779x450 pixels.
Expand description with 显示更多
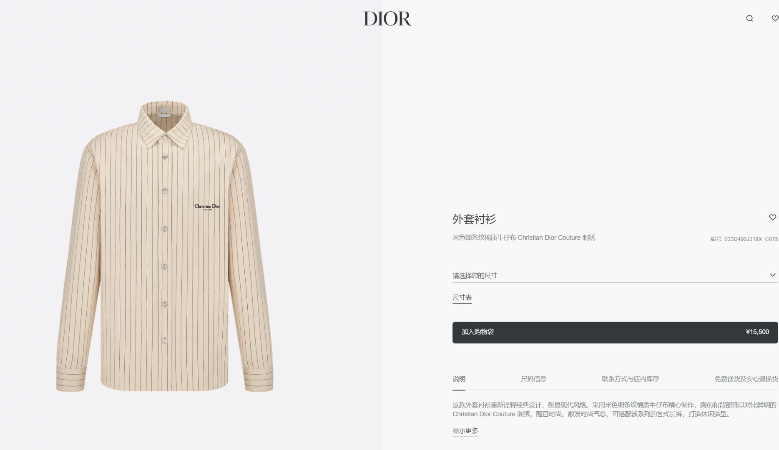[x=465, y=431]
